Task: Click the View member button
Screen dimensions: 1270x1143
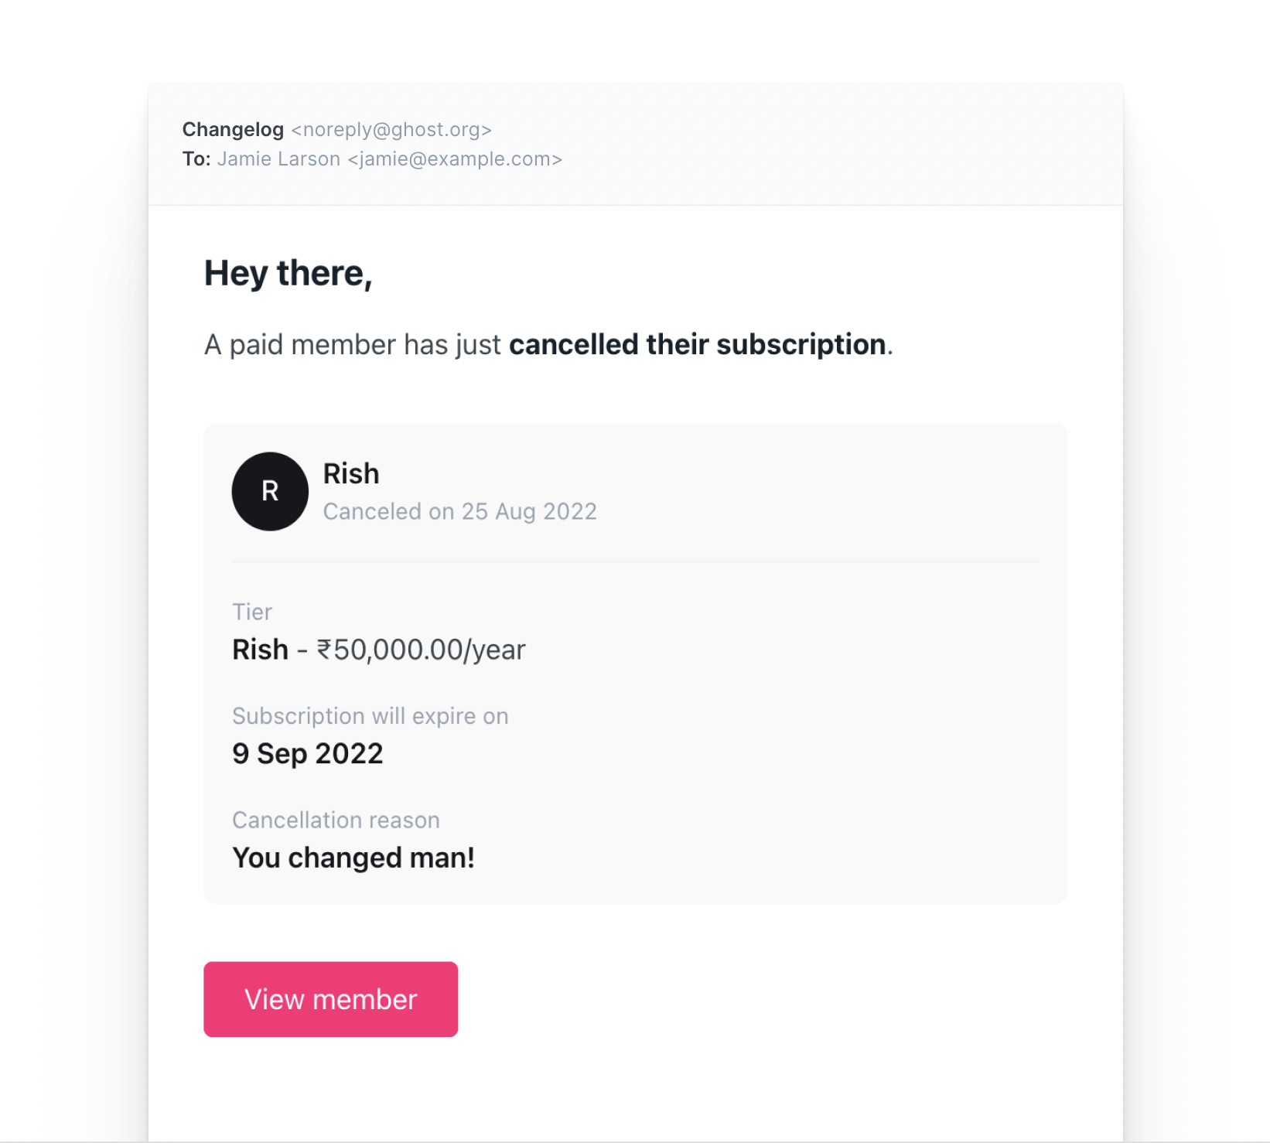Action: tap(330, 998)
